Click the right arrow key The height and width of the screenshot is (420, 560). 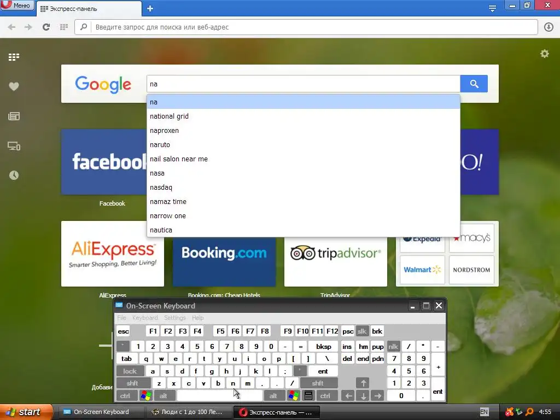[x=377, y=396]
